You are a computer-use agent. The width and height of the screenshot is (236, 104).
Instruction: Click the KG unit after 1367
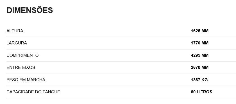click(205, 80)
